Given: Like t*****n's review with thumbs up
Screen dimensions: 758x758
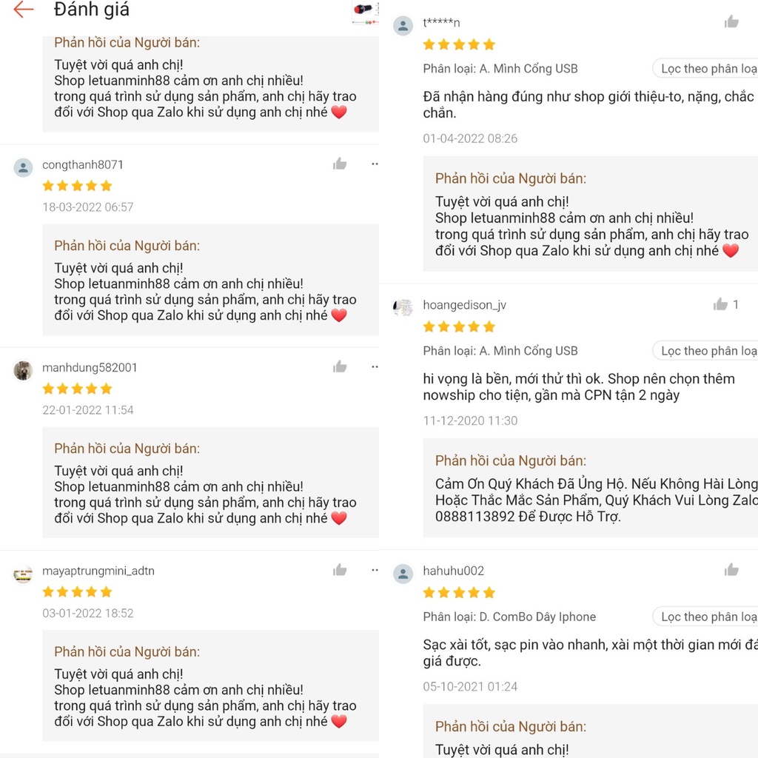Looking at the screenshot, I should (x=731, y=21).
